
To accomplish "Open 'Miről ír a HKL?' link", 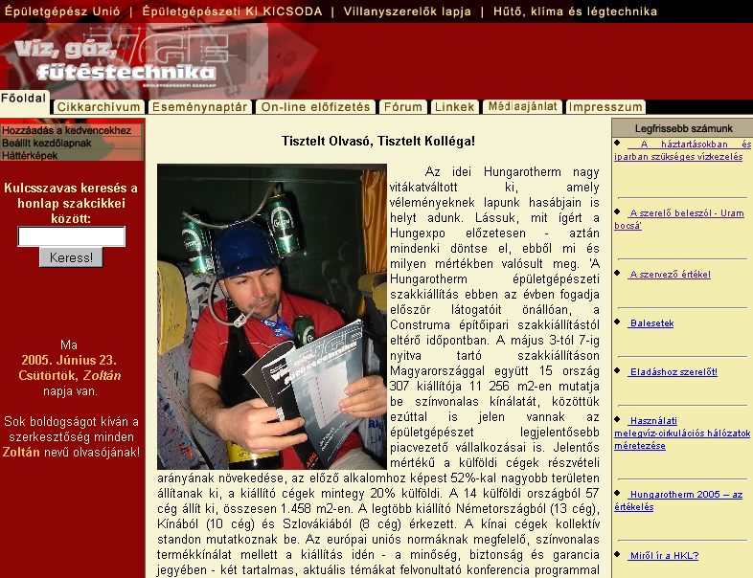I will 664,555.
